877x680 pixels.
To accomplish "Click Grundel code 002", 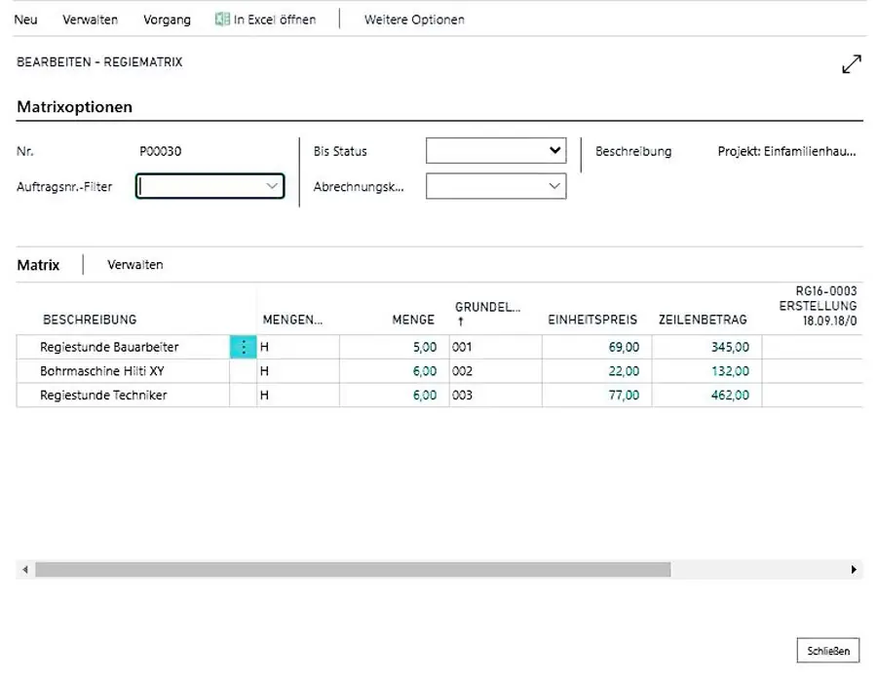I will 462,371.
